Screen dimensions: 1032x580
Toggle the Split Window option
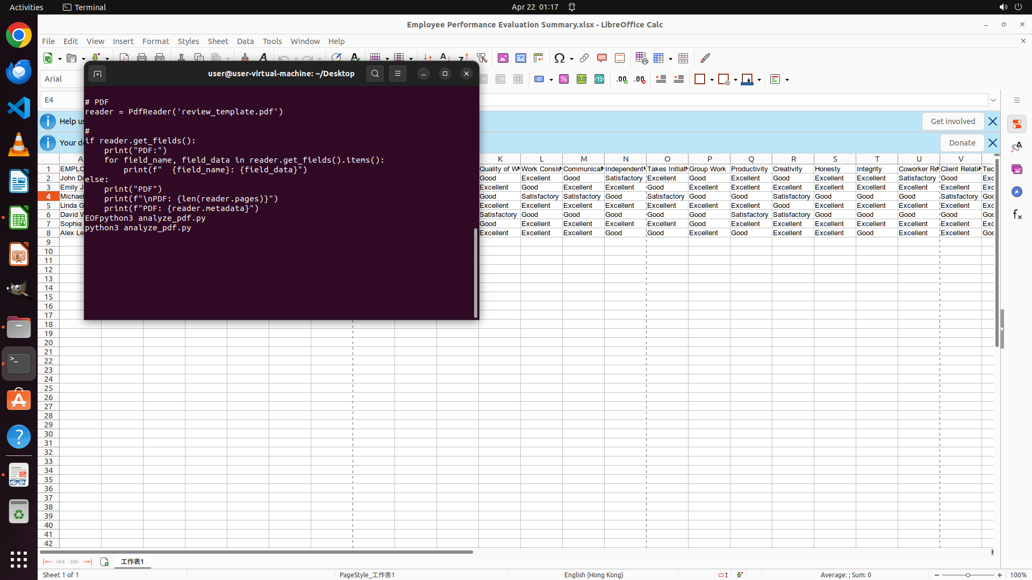coord(683,58)
